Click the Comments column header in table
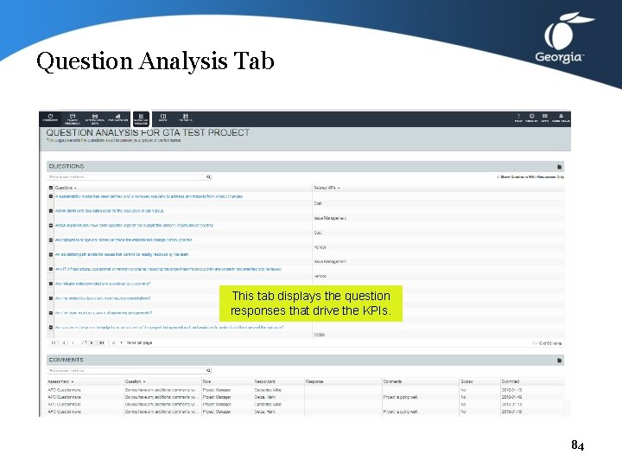The width and height of the screenshot is (622, 467). (392, 381)
